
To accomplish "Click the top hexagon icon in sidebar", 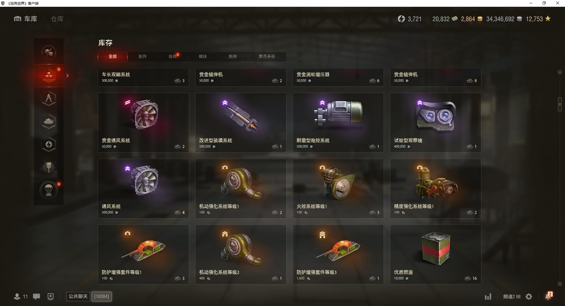I will coord(49,53).
